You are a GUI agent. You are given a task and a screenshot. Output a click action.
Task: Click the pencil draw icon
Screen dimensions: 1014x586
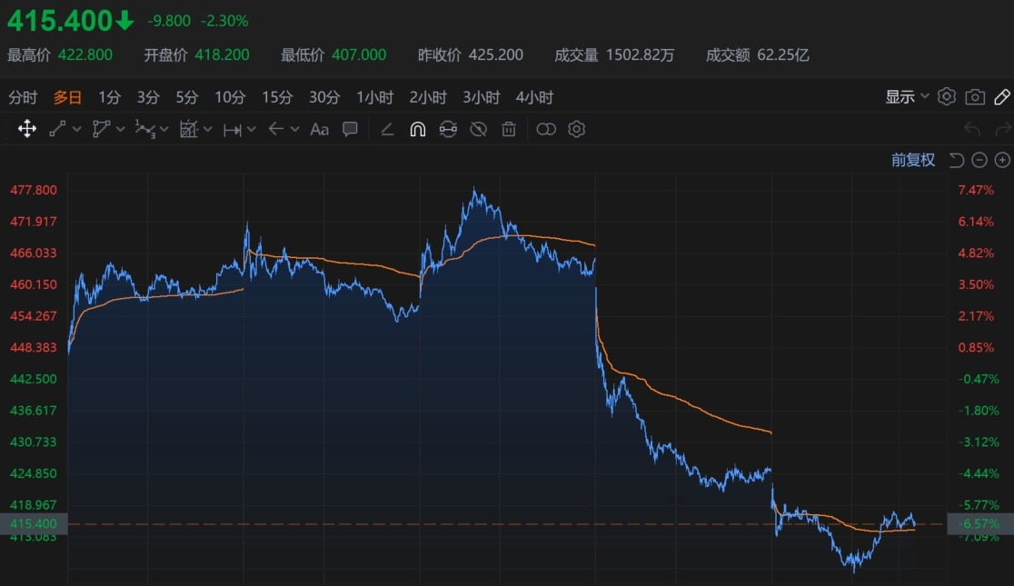[x=1002, y=97]
